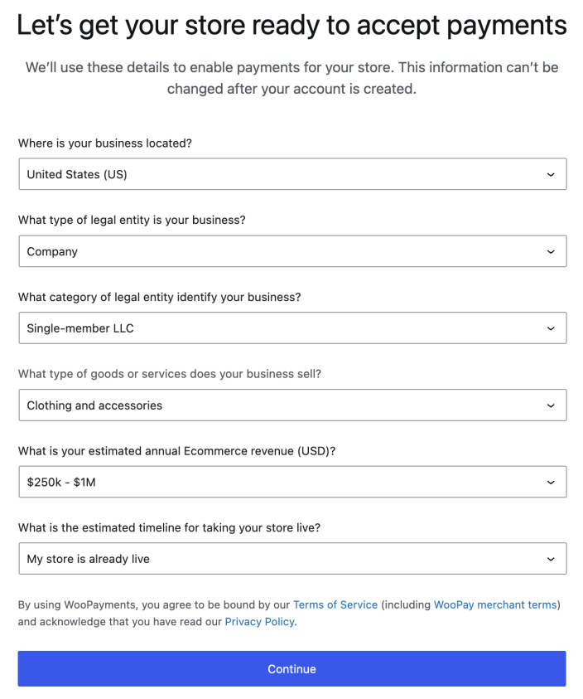This screenshot has width=583, height=699.
Task: Open the WooPay merchant terms link
Action: [494, 605]
